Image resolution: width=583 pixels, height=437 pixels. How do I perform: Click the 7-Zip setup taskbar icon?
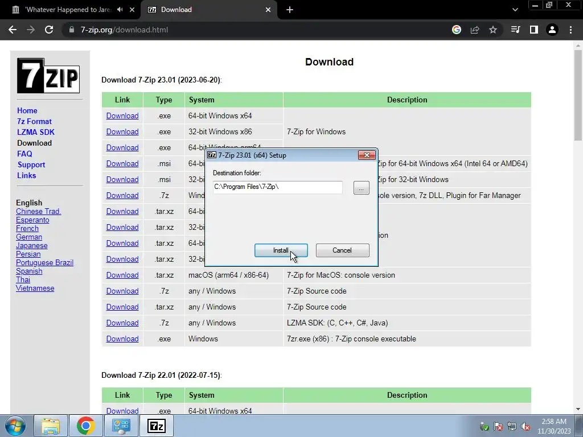(x=156, y=426)
